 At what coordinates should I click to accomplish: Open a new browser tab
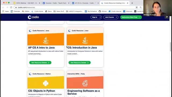(132, 3)
